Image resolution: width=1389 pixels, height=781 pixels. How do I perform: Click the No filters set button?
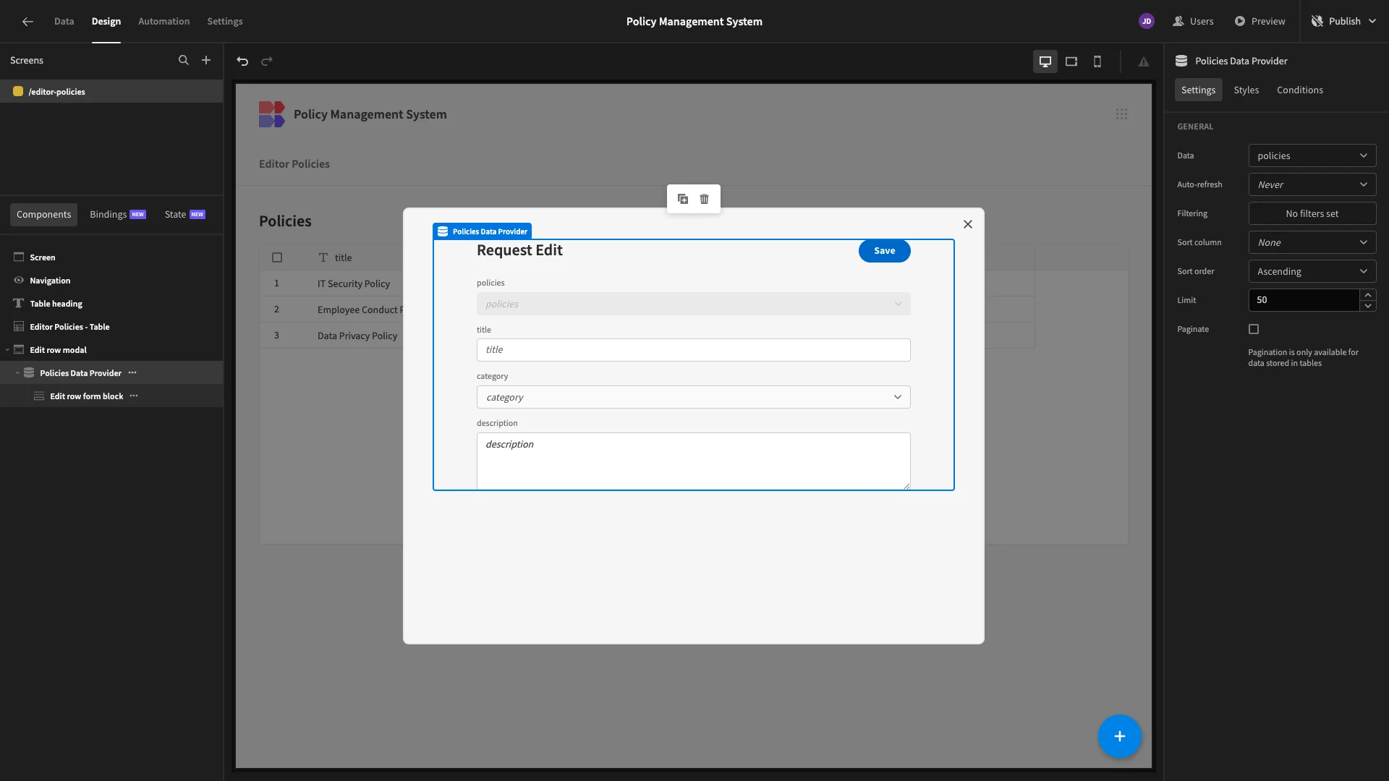(x=1312, y=213)
